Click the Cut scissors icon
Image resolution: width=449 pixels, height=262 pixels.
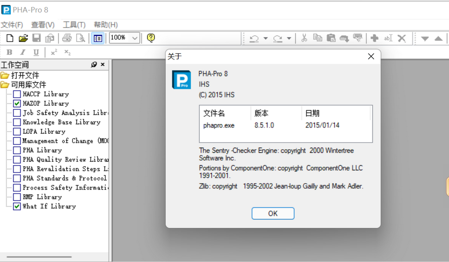[x=304, y=38]
